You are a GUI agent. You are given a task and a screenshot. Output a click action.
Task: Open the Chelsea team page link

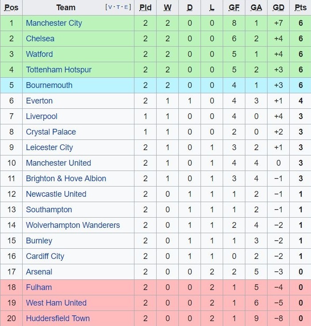(40, 39)
